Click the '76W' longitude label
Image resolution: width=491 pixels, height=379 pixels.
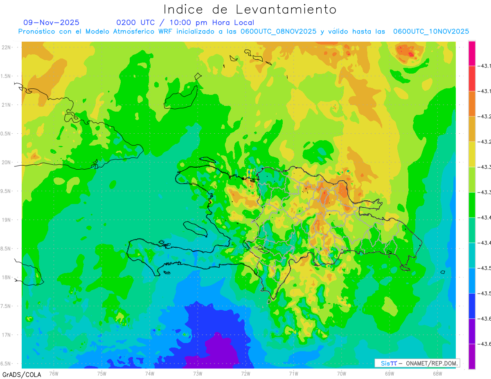click(54, 373)
